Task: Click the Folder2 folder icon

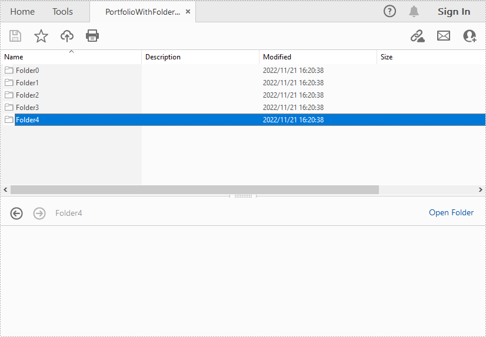Action: (x=9, y=95)
